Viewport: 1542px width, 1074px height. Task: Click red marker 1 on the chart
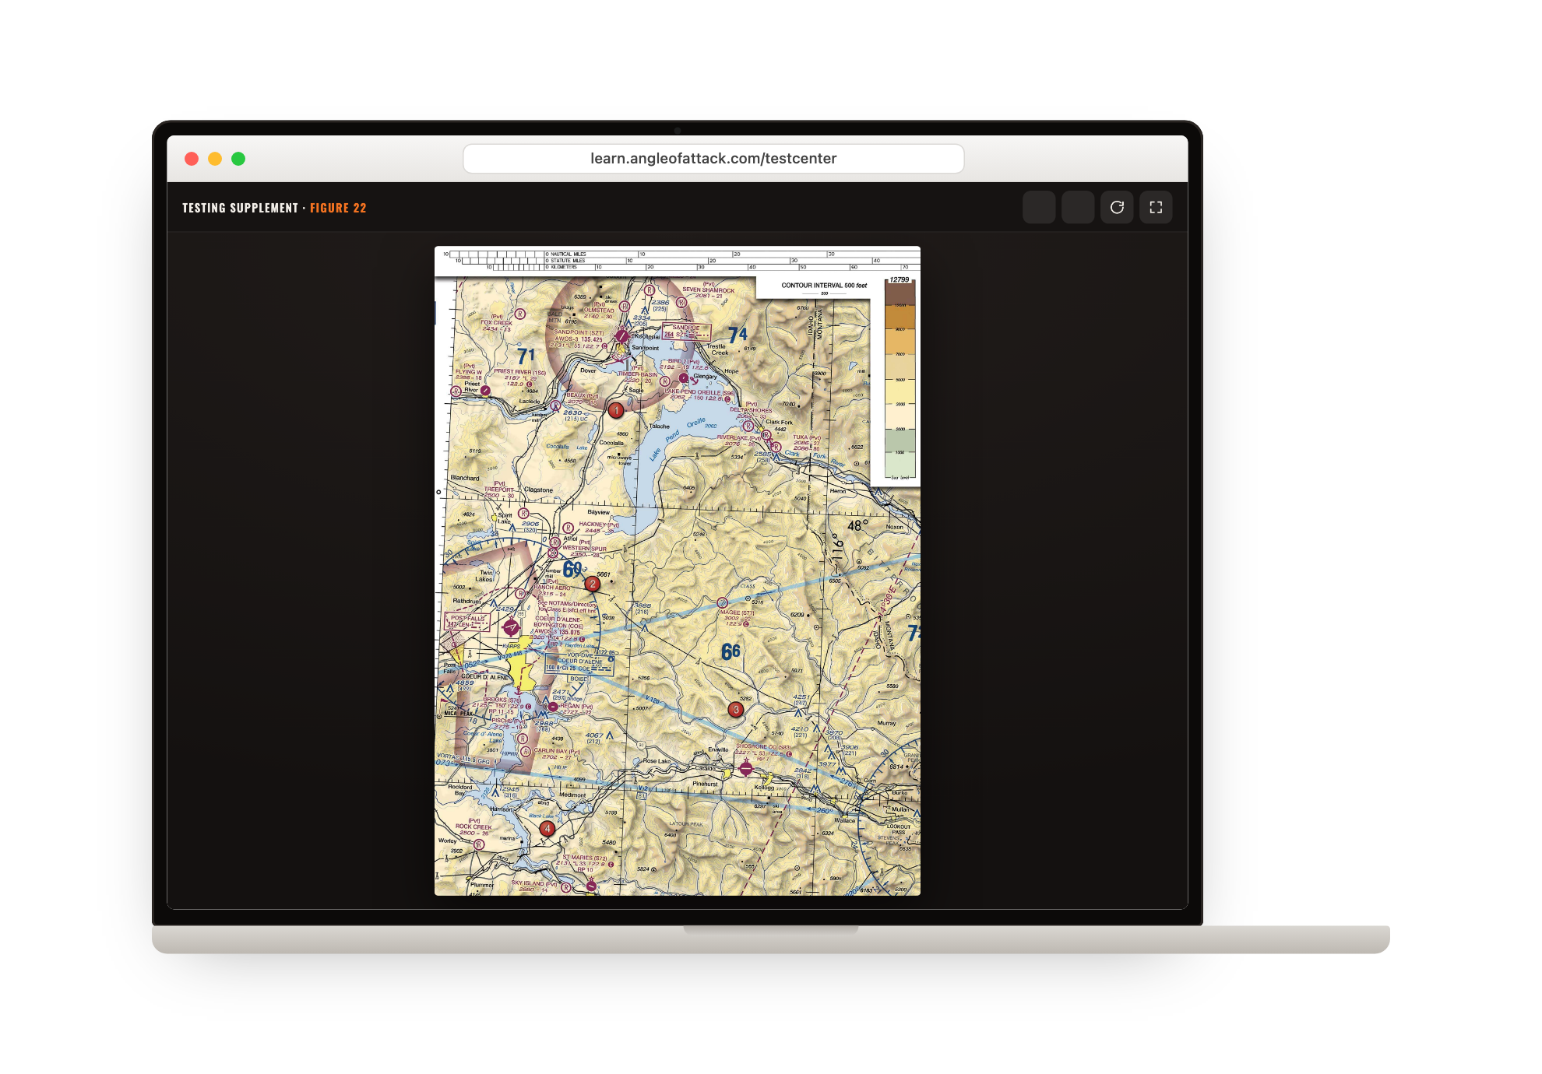coord(616,410)
